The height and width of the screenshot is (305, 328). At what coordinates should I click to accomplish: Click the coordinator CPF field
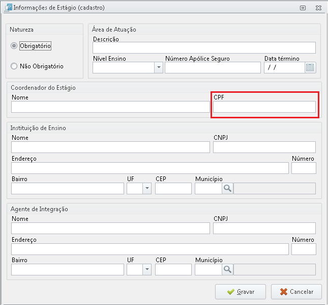(x=264, y=107)
